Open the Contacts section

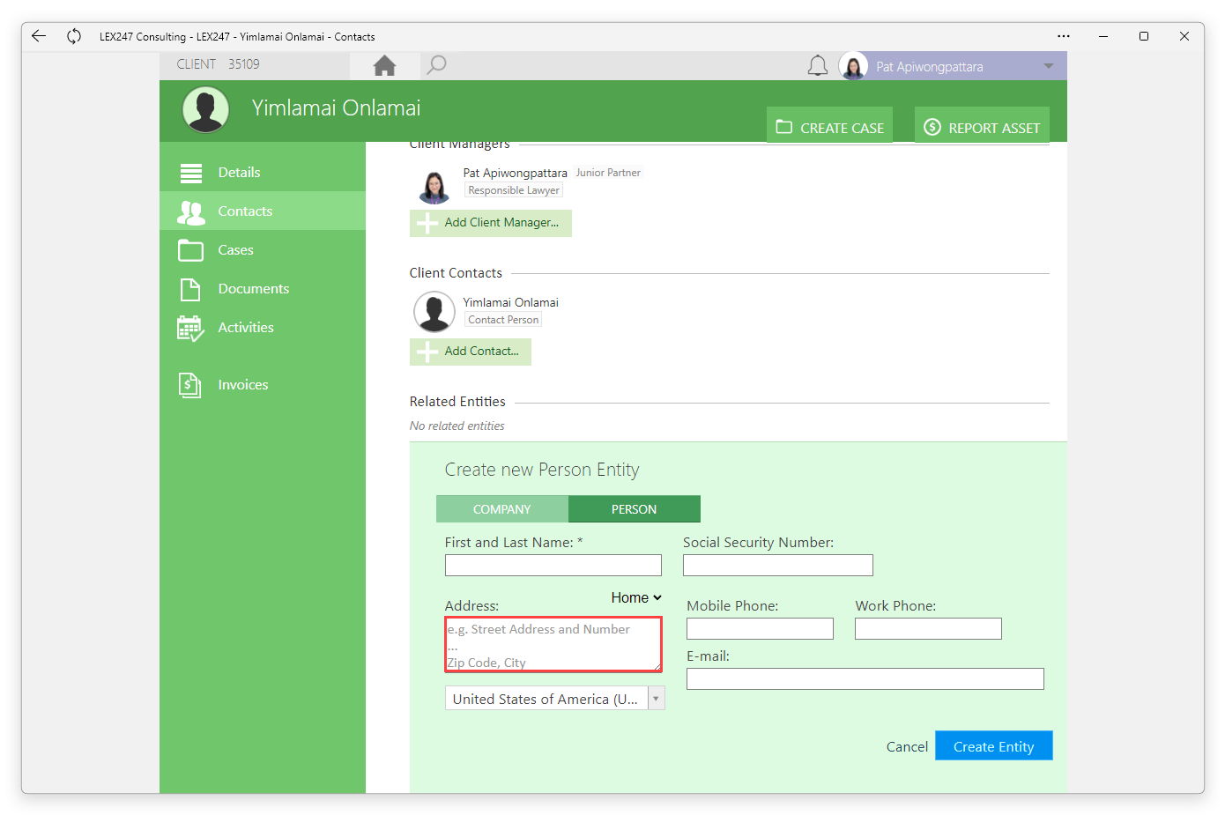(263, 211)
